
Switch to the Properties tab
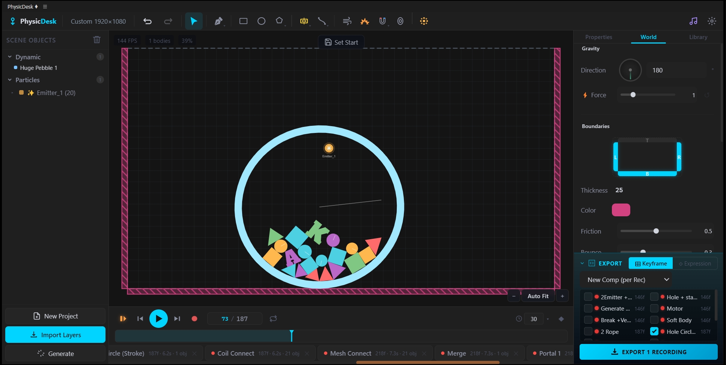(x=598, y=37)
